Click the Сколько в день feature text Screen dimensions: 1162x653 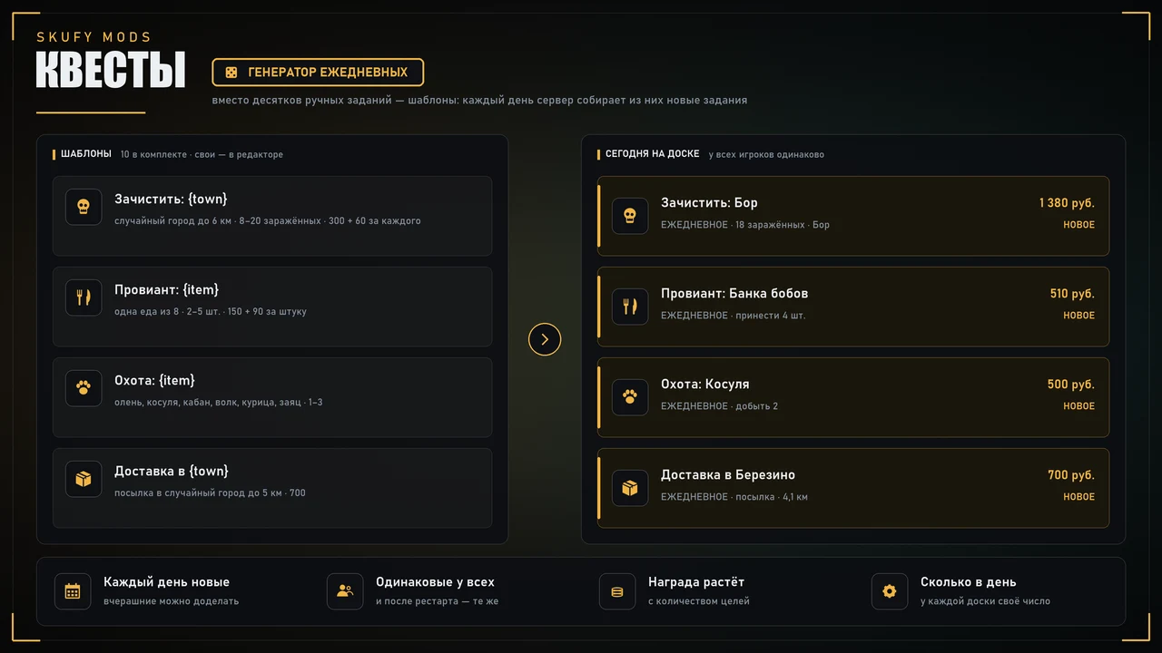[969, 582]
